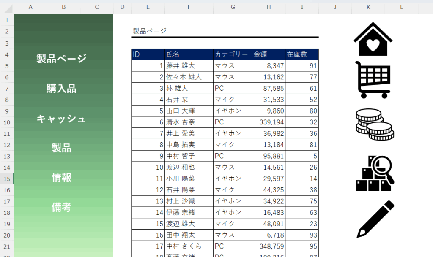Choose 情報 in the green navigation panel
This screenshot has width=433, height=257.
click(61, 178)
